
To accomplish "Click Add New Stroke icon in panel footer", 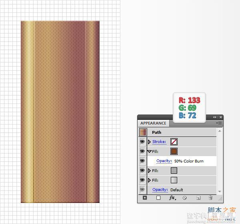I will pos(145,198).
